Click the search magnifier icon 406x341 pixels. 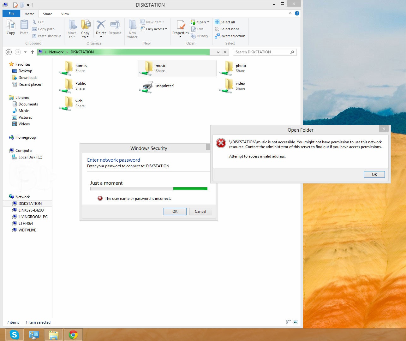tap(292, 52)
